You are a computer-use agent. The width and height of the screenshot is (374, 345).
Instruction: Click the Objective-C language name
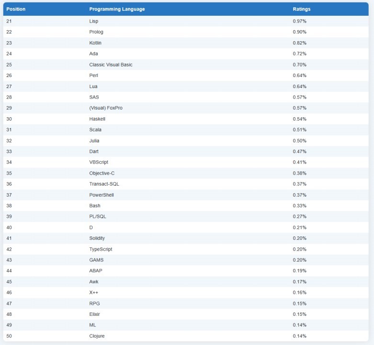coord(102,173)
